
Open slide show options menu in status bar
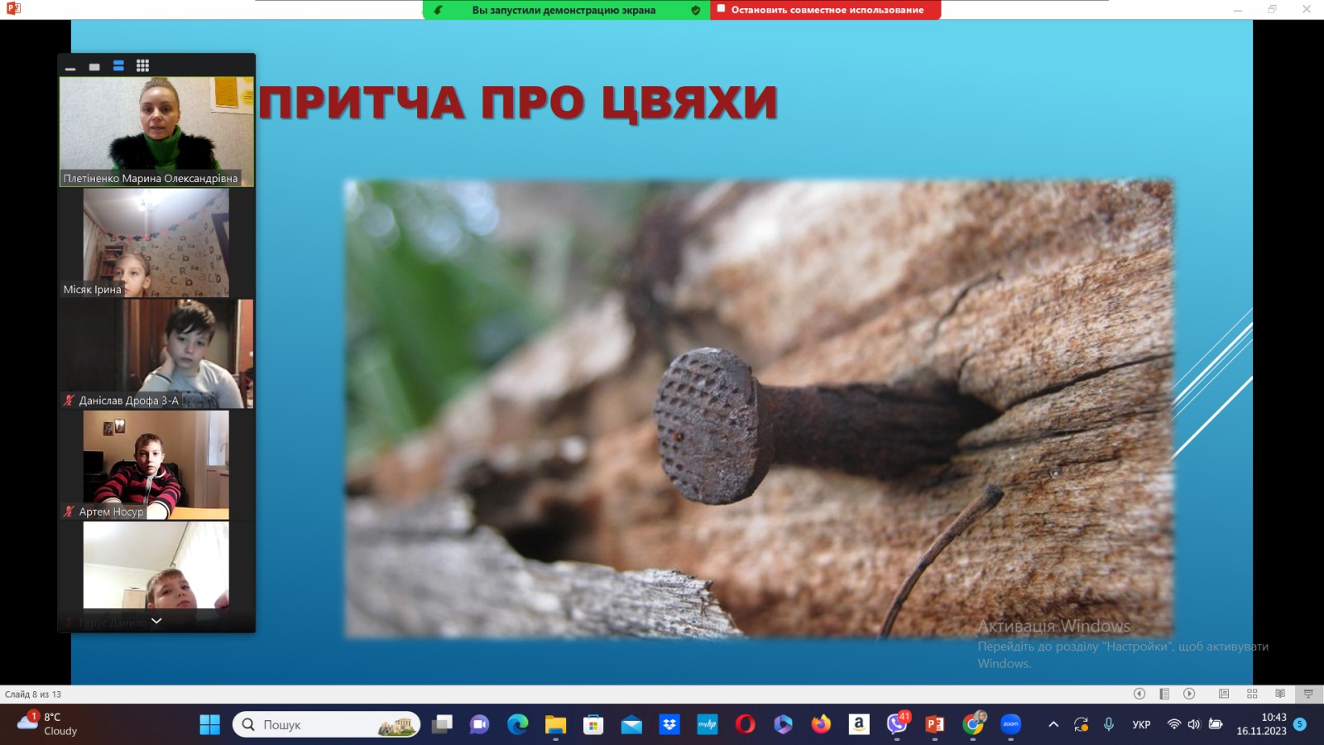click(1164, 694)
